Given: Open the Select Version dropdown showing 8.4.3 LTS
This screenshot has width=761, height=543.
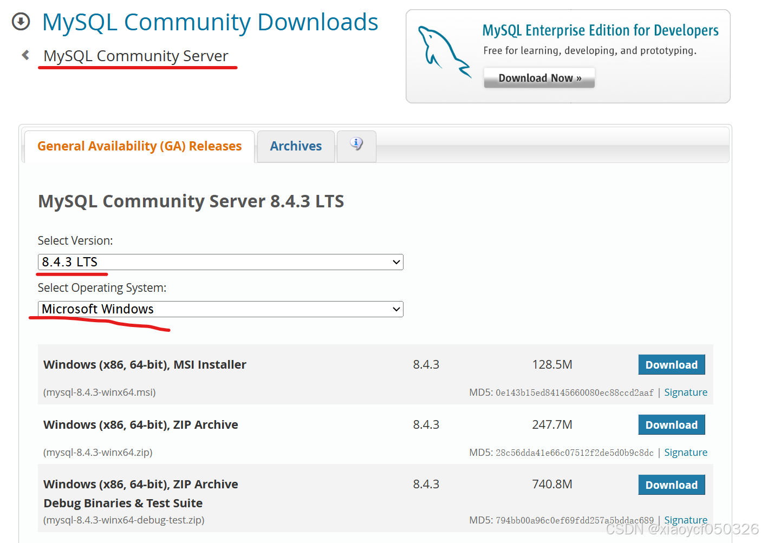Looking at the screenshot, I should point(220,262).
